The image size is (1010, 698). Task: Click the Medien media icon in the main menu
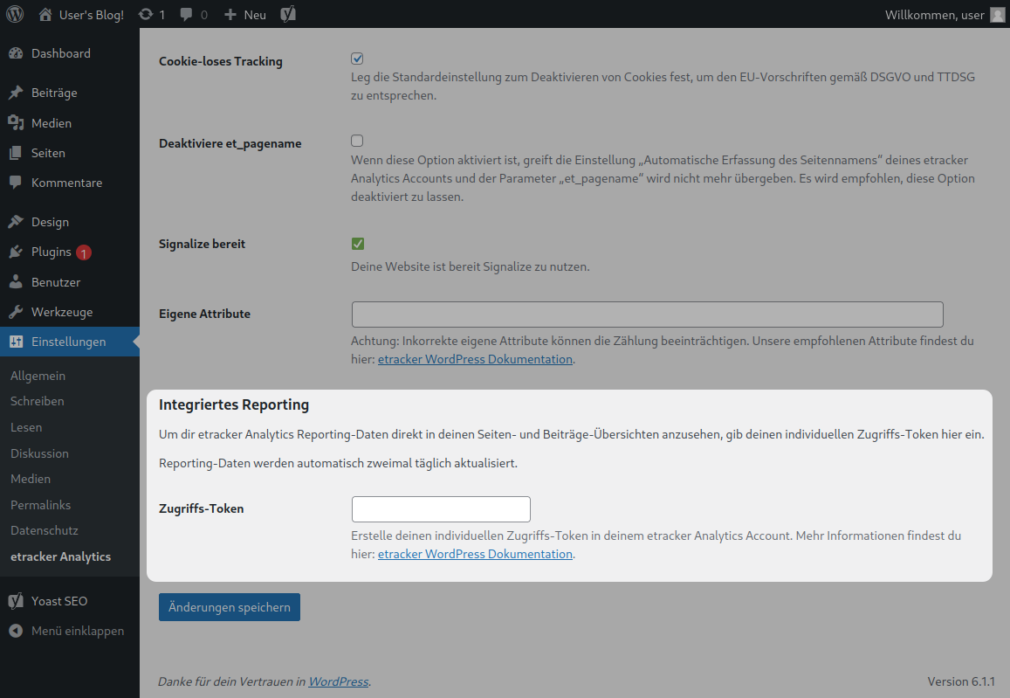[16, 122]
